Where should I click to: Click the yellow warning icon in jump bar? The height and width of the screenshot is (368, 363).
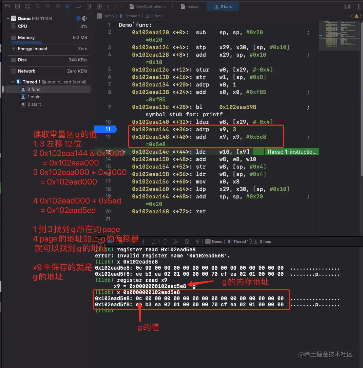pyautogui.click(x=357, y=16)
